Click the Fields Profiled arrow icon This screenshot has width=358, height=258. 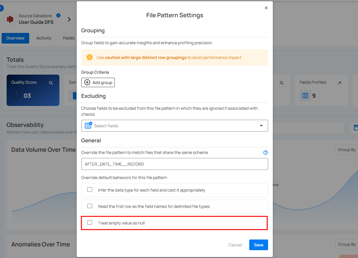[339, 83]
